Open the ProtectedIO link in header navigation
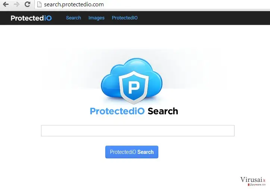Screen dimensions: 270x189 click(125, 18)
